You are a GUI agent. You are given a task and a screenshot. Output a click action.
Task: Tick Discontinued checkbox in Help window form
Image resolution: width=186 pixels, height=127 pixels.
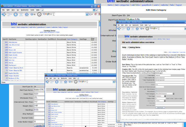click(x=156, y=91)
